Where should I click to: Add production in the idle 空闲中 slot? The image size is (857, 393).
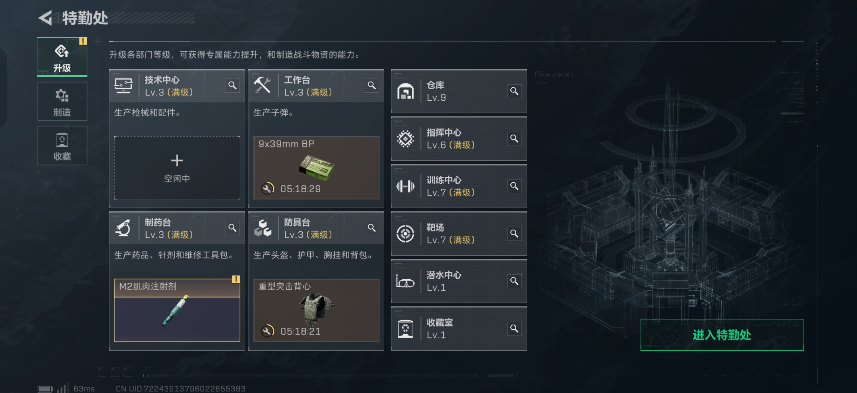tap(177, 167)
